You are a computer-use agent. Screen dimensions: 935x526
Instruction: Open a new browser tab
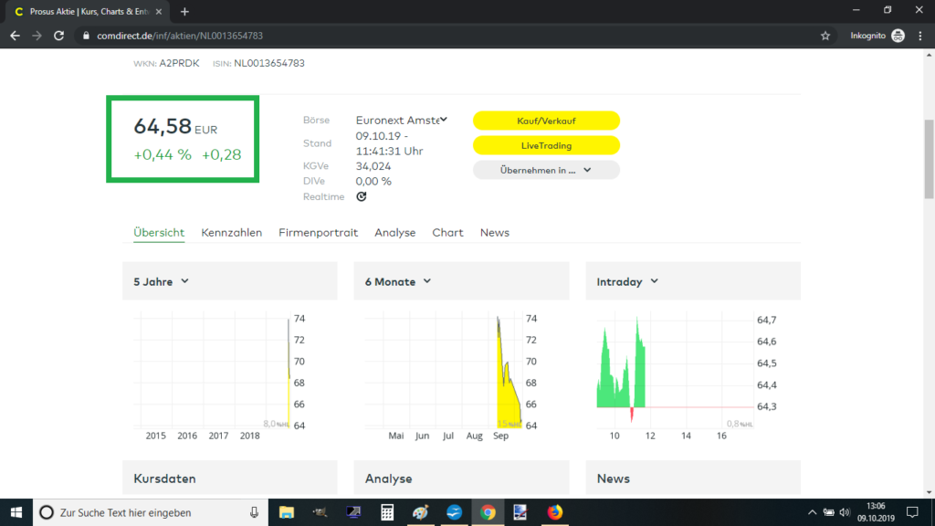pyautogui.click(x=184, y=11)
